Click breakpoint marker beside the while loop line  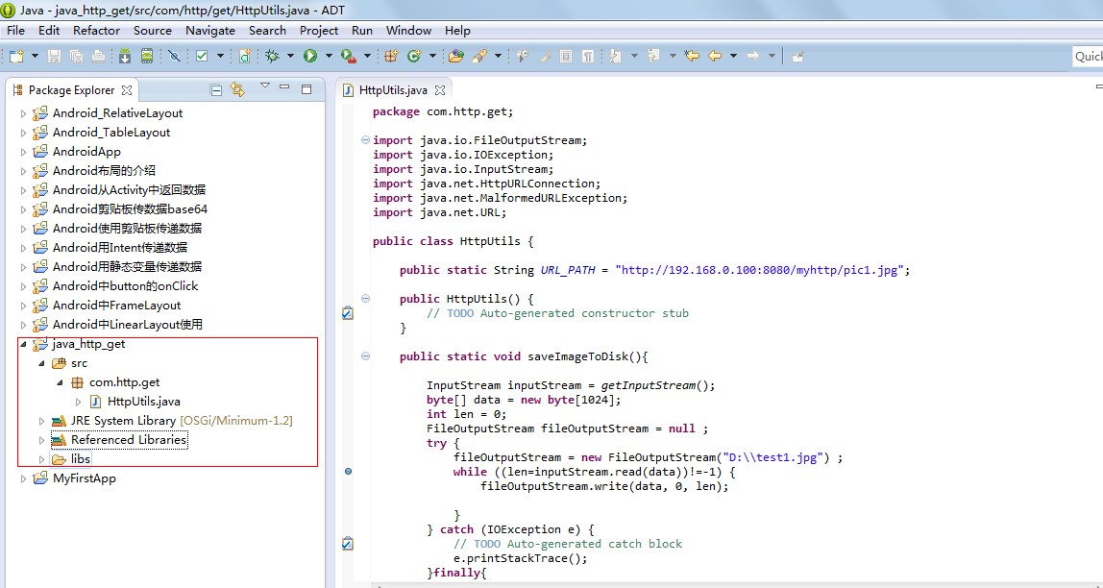(x=348, y=471)
